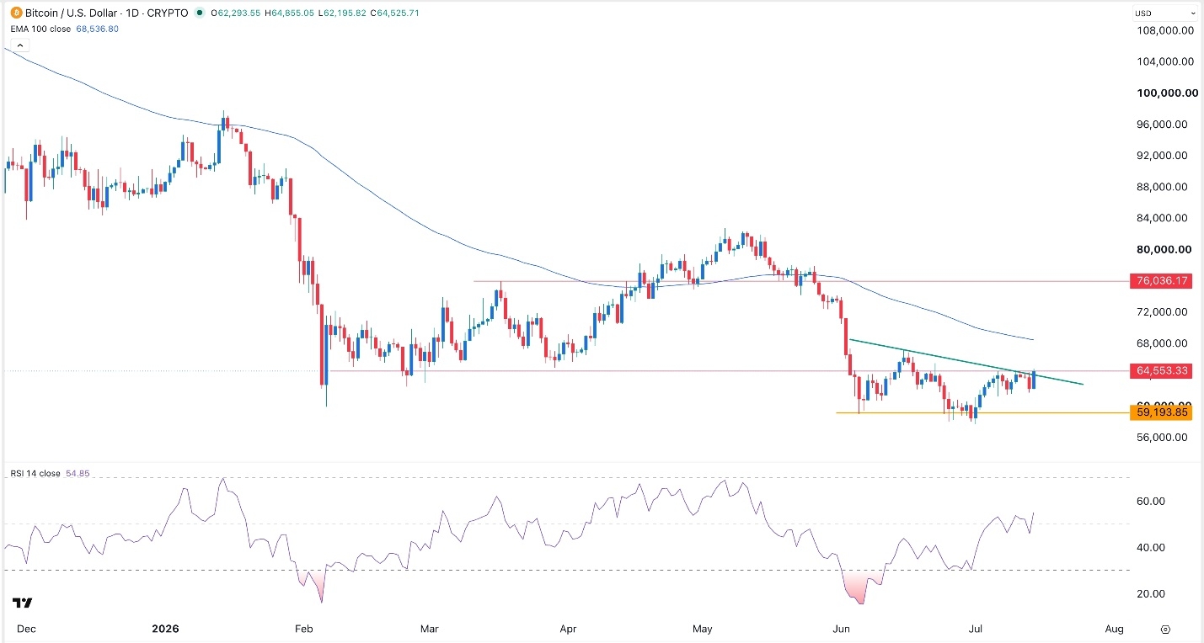Click the Jul label on time axis
The width and height of the screenshot is (1204, 643).
click(x=977, y=629)
